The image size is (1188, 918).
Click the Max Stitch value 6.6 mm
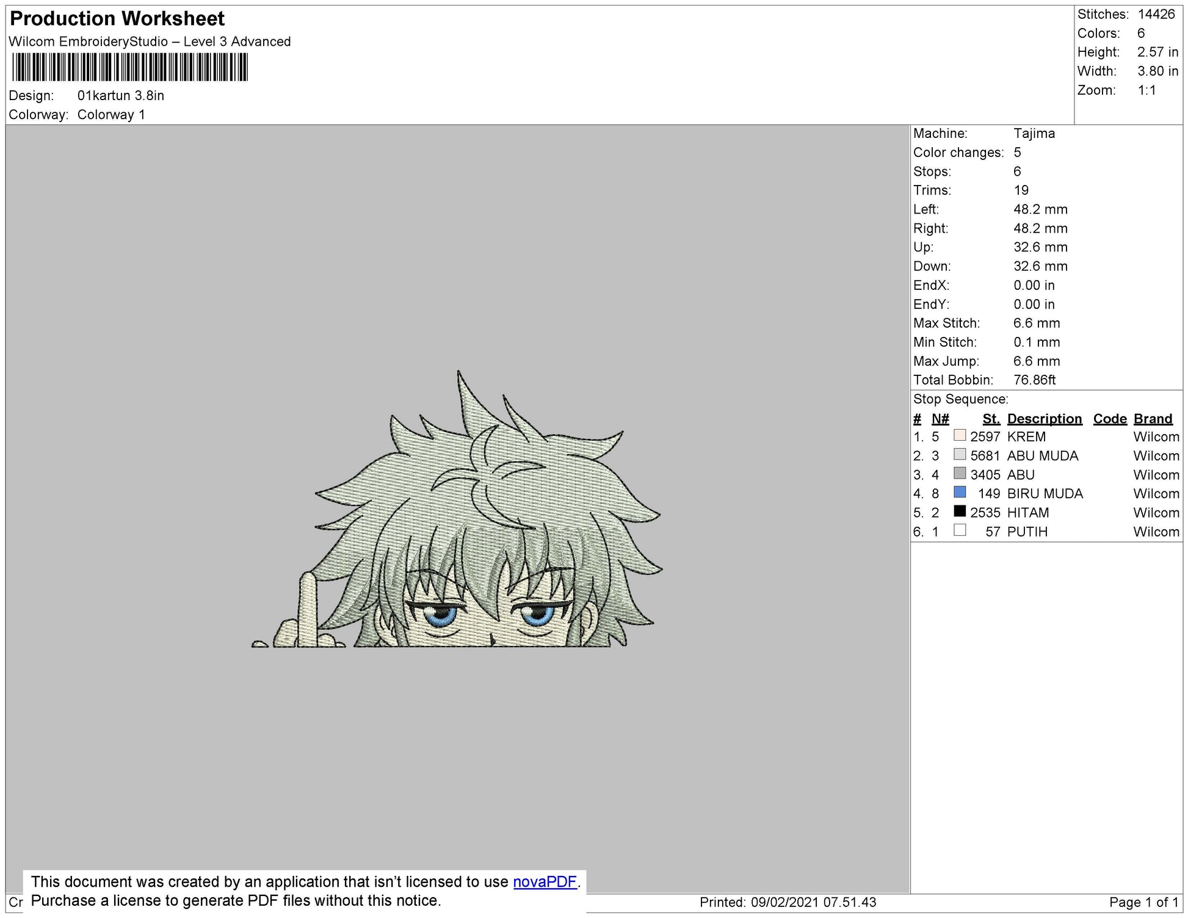pos(1037,323)
